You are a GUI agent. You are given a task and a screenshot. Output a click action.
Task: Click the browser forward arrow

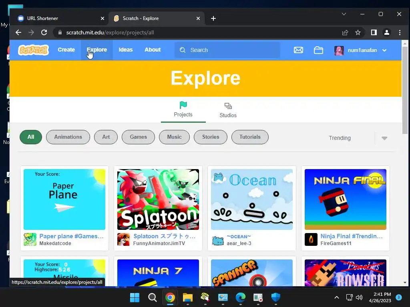(x=31, y=32)
